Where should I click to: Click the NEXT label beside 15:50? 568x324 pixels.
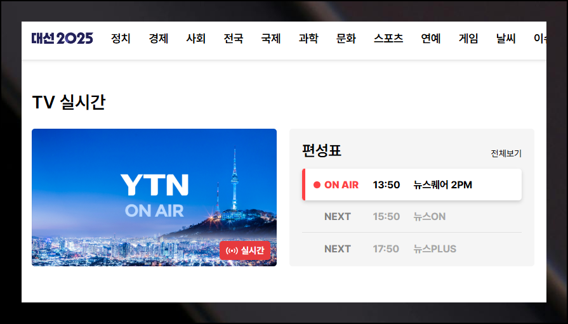(338, 217)
